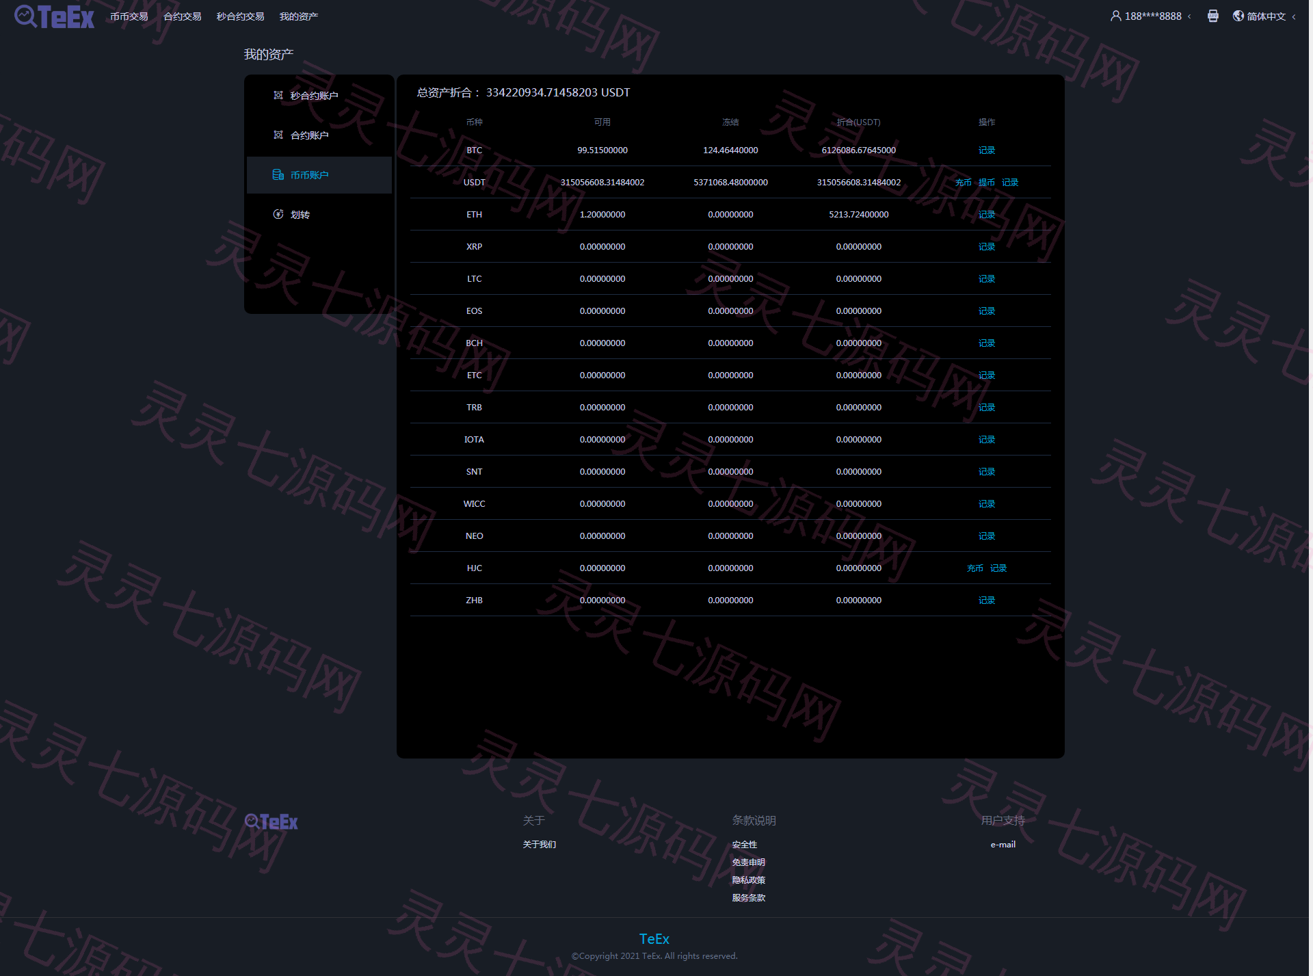Viewport: 1313px width, 976px height.
Task: Click 充币 in the HJC row
Action: [974, 568]
